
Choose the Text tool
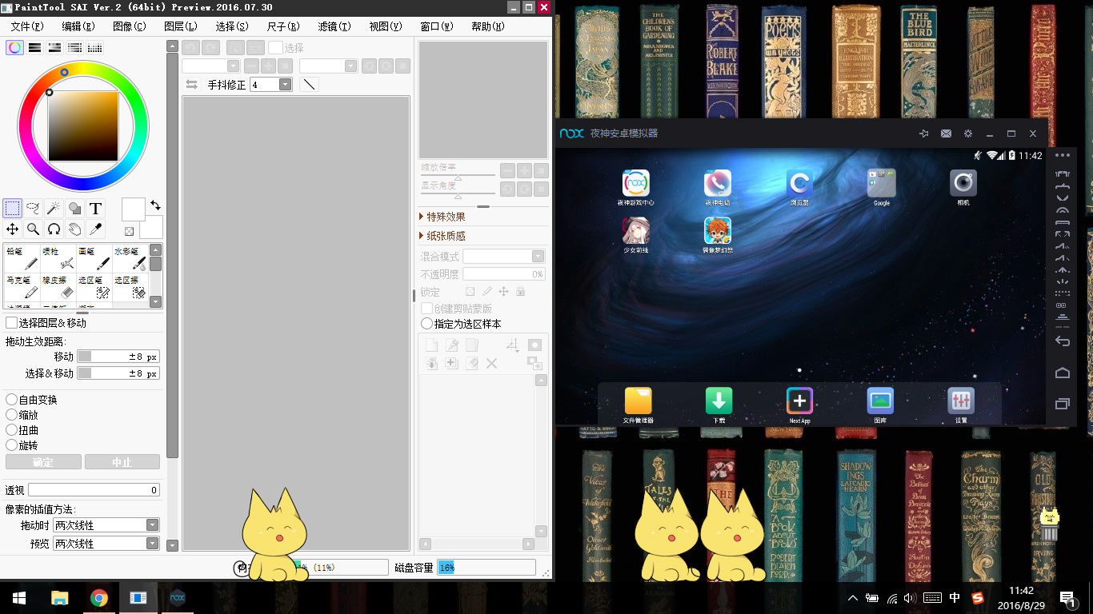pos(95,209)
